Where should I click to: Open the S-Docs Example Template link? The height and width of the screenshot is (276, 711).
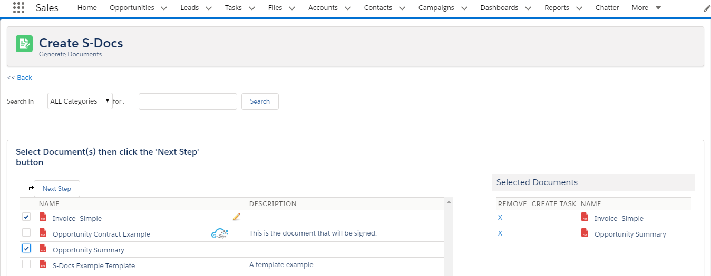pos(94,266)
